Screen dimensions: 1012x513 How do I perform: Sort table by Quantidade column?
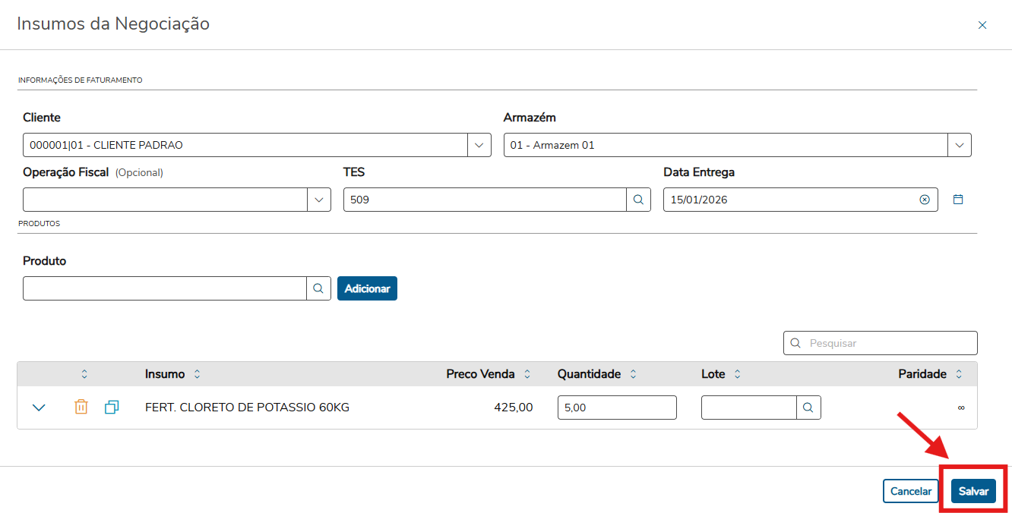pos(634,374)
